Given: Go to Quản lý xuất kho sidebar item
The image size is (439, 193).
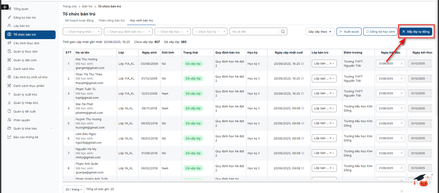Looking at the screenshot, I should pos(25,95).
